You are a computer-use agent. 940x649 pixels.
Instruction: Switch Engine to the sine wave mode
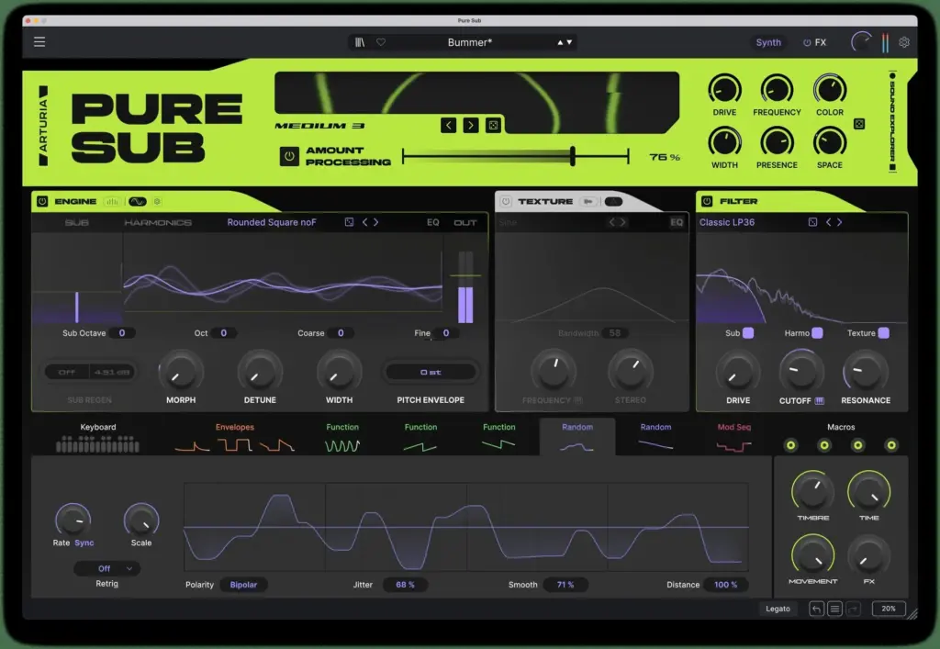(138, 202)
